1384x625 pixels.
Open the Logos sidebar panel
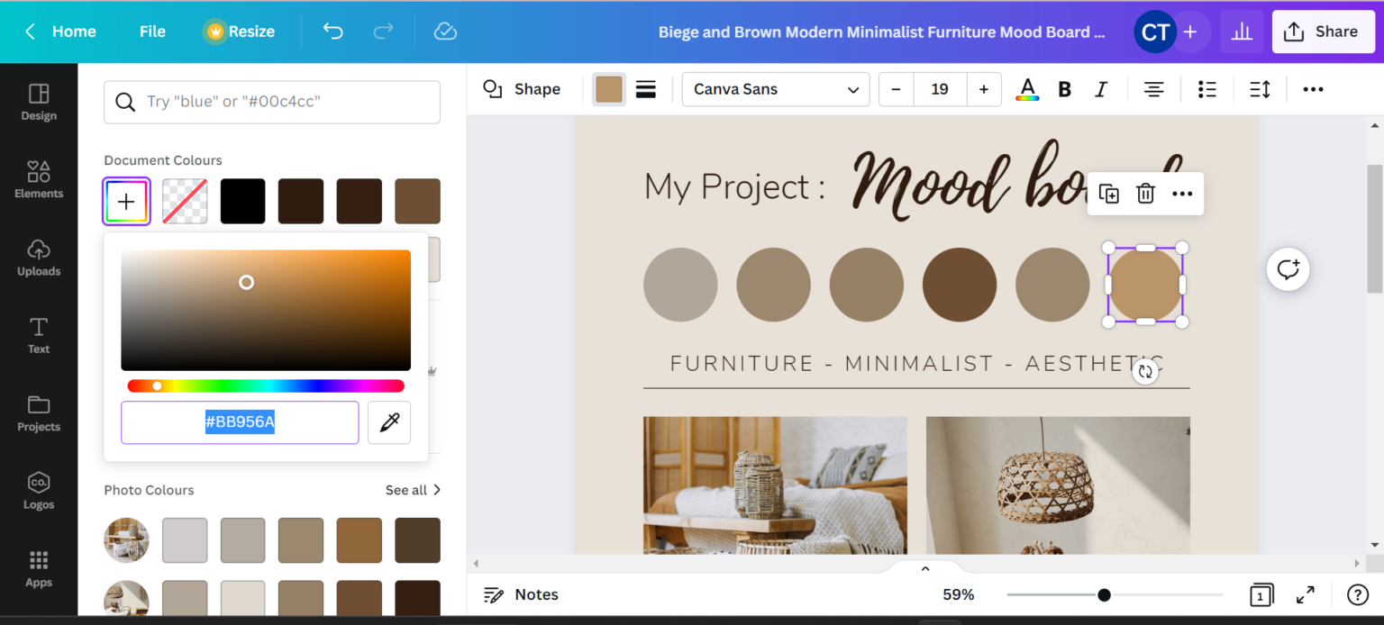click(39, 491)
